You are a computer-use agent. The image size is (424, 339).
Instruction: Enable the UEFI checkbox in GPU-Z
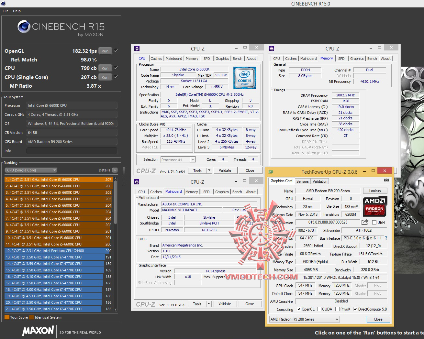click(x=374, y=223)
